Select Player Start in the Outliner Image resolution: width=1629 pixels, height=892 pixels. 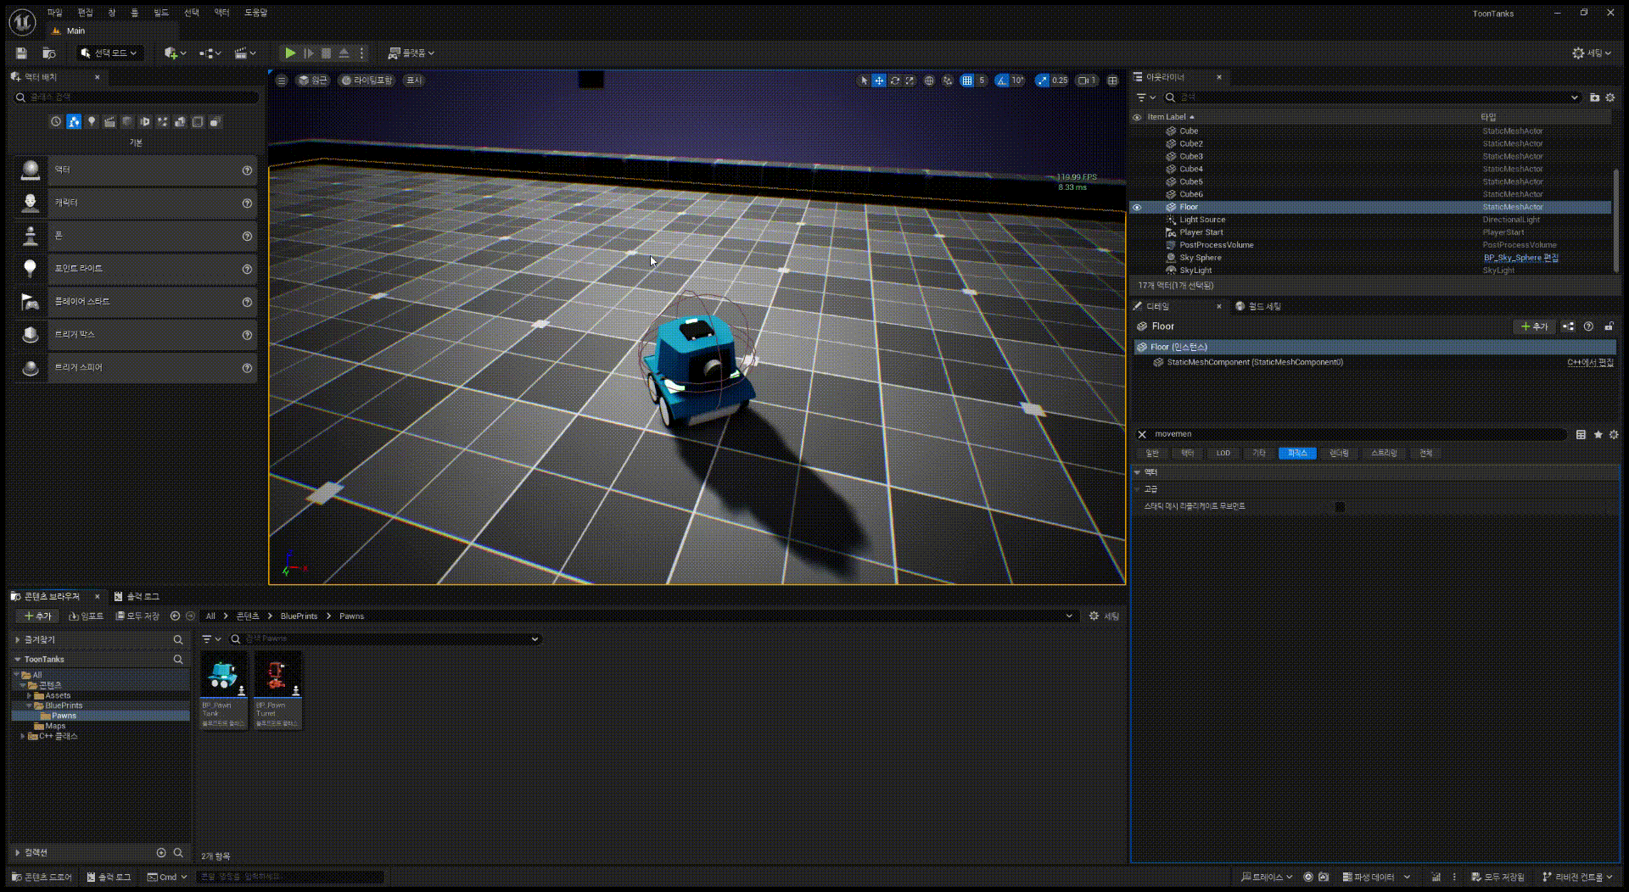tap(1201, 232)
